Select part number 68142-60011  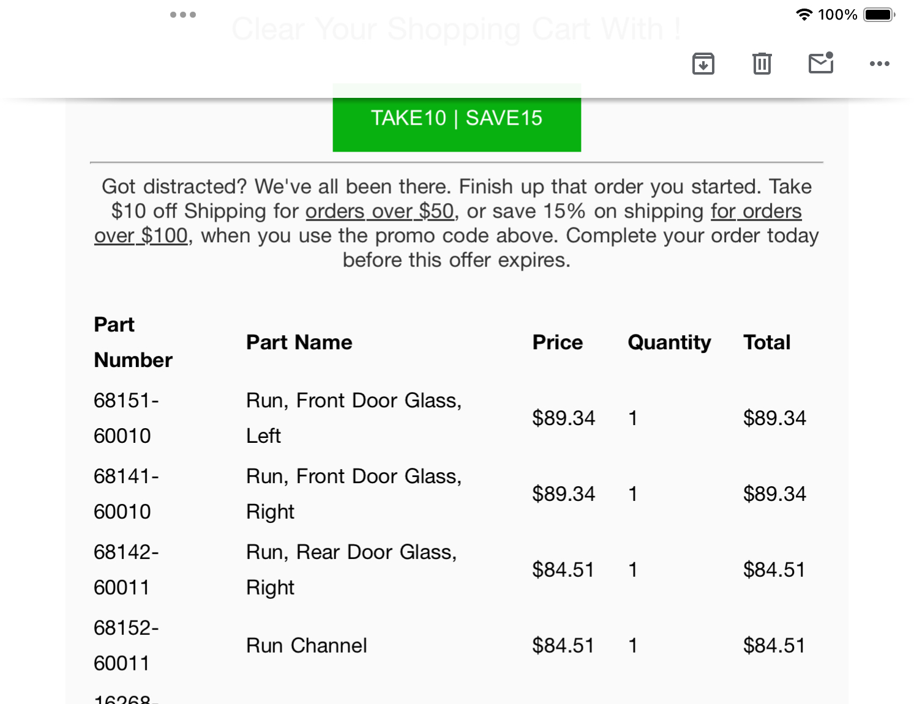pyautogui.click(x=126, y=569)
